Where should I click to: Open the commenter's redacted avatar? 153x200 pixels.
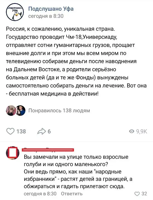coord(13,153)
